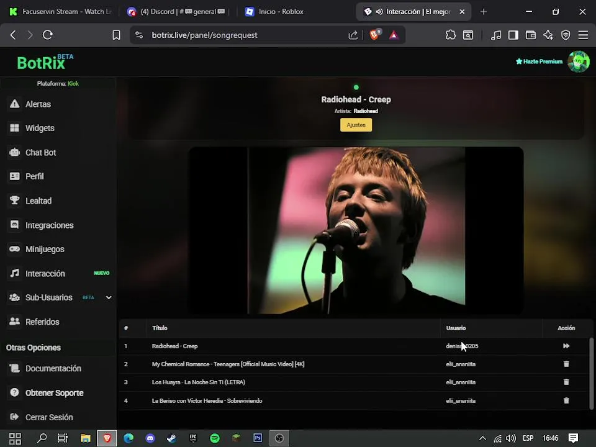This screenshot has height=447, width=596.
Task: Open browser hamburger menu
Action: (x=583, y=35)
